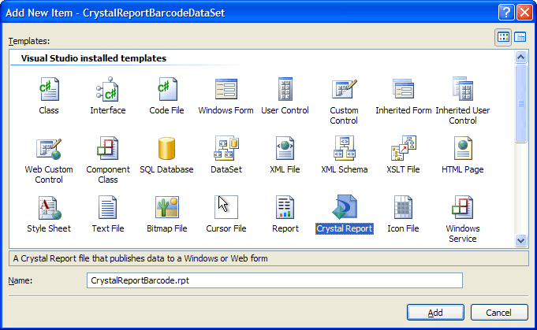This screenshot has width=537, height=330.
Task: Click the "XML Schema" label text
Action: click(x=344, y=169)
